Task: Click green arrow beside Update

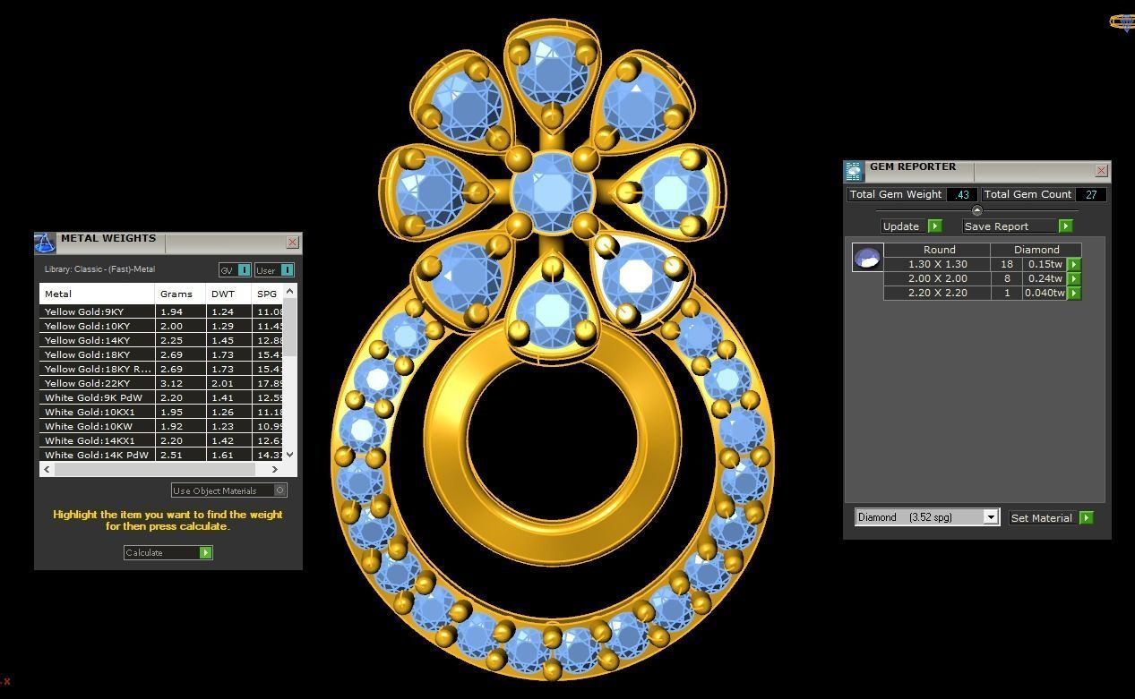Action: 934,226
